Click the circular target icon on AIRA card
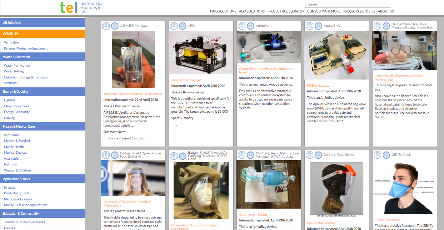Screen dimensions: 444x230 point(183,26)
